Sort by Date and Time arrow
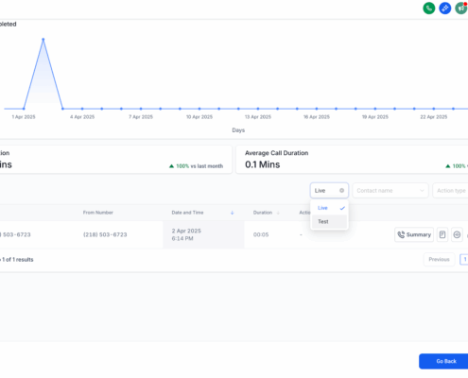The width and height of the screenshot is (468, 378). click(233, 213)
